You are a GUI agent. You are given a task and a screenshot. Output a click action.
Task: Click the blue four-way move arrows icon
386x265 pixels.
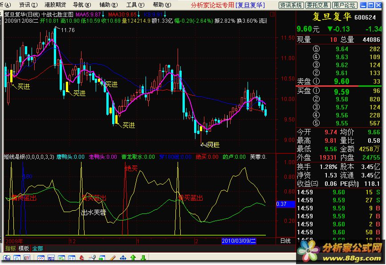pos(123,258)
